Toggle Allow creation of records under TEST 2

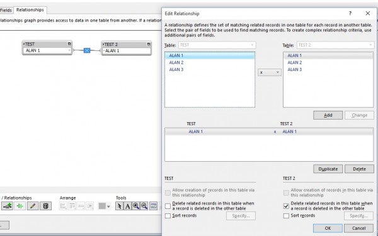286,193
